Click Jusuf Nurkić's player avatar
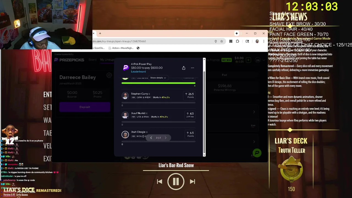Viewport: 352px width, 198px height. (x=125, y=115)
